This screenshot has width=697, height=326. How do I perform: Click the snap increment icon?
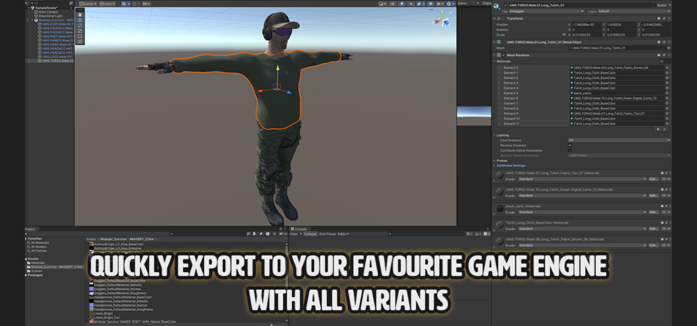(x=146, y=3)
